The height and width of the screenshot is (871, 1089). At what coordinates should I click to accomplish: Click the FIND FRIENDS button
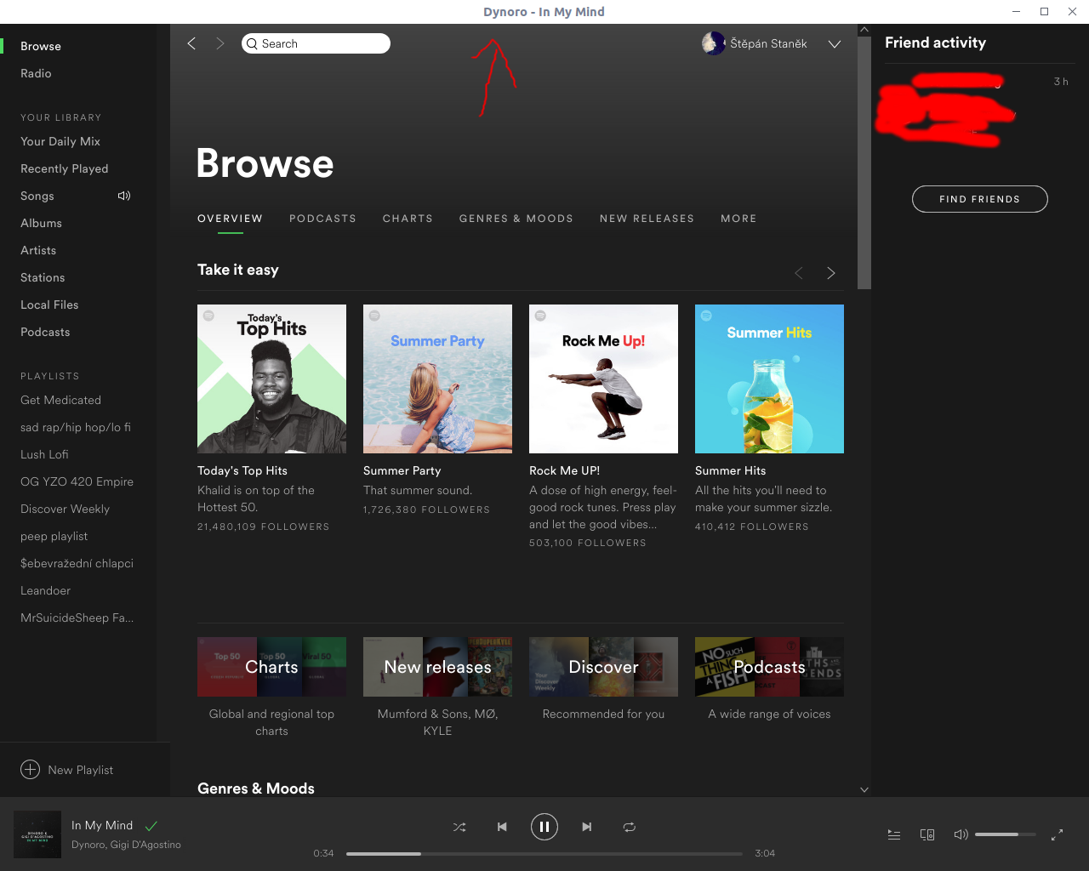(979, 198)
